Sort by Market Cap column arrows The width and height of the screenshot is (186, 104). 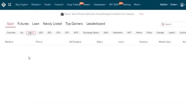pyautogui.click(x=170, y=42)
